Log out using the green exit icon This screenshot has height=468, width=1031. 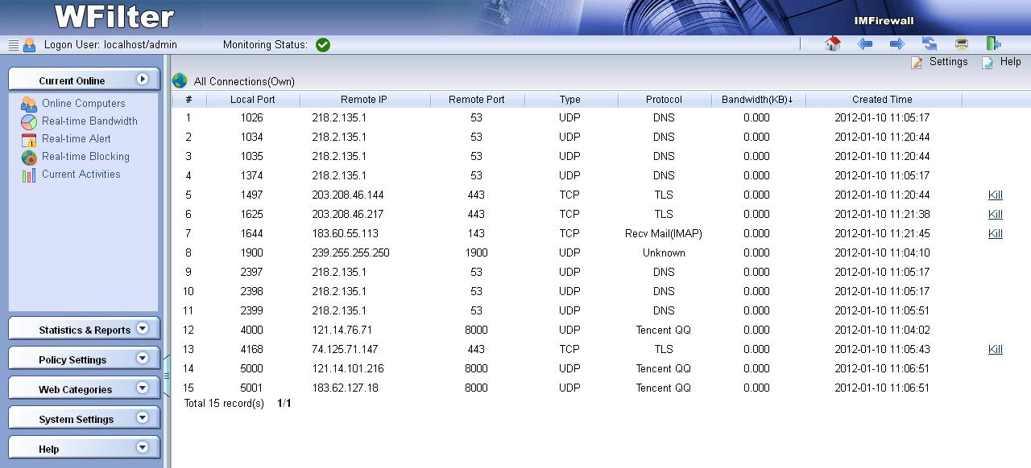tap(994, 44)
